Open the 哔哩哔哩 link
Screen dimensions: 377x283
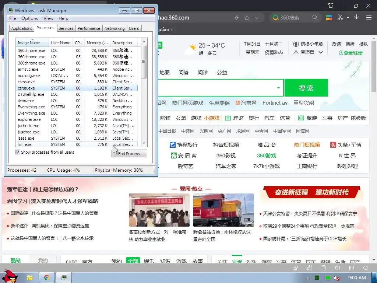point(348,166)
